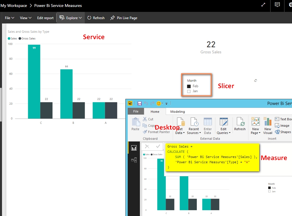Screen dimensions: 292x216
Task: Commit formula with the checkmark icon
Action: pyautogui.click(x=158, y=146)
